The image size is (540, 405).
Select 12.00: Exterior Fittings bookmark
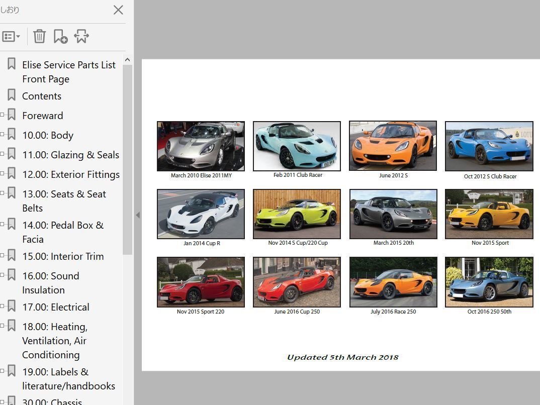[x=71, y=174]
